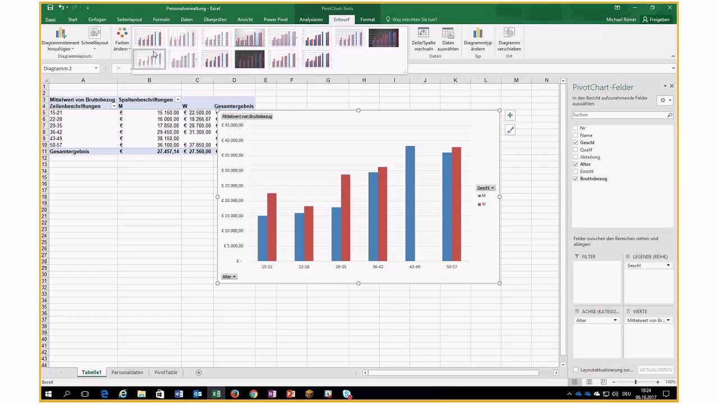Open the Datei tab
The width and height of the screenshot is (718, 404).
[50, 20]
